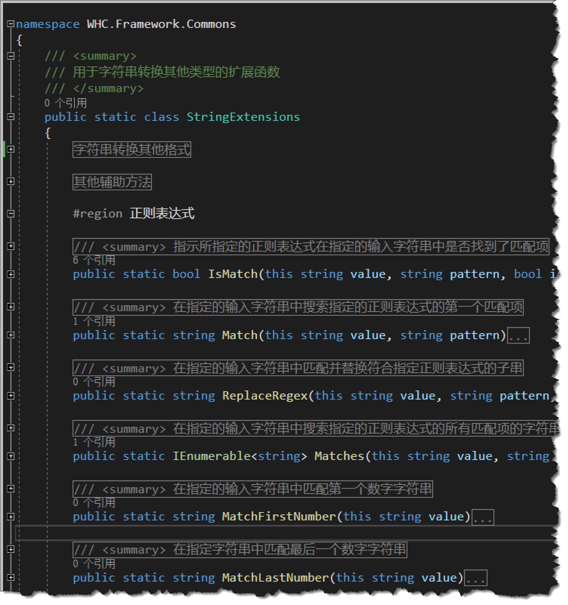
Task: Expand MatchLastNumber method using gutter plus
Action: click(11, 578)
